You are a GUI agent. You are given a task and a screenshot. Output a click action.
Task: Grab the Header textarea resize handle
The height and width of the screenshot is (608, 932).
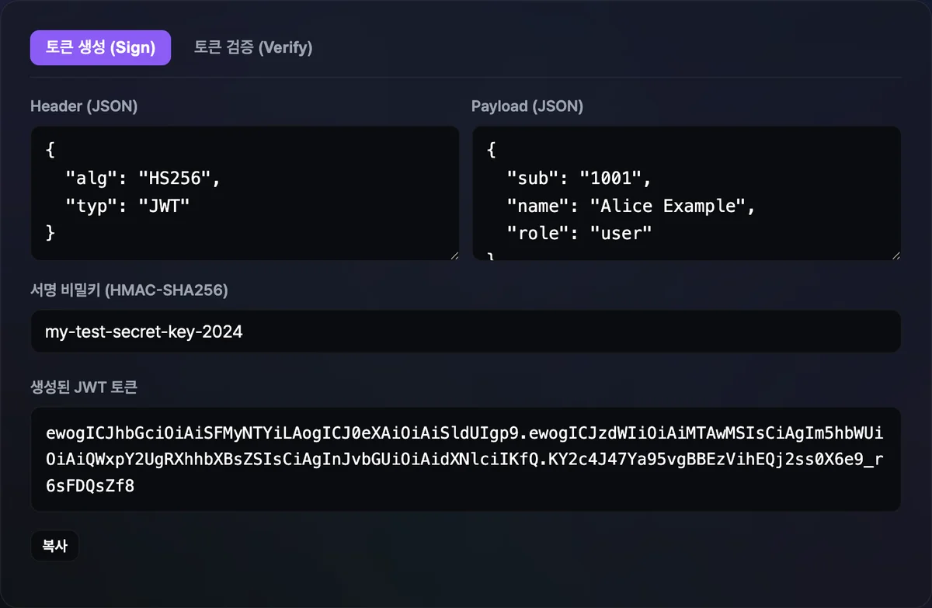point(454,255)
